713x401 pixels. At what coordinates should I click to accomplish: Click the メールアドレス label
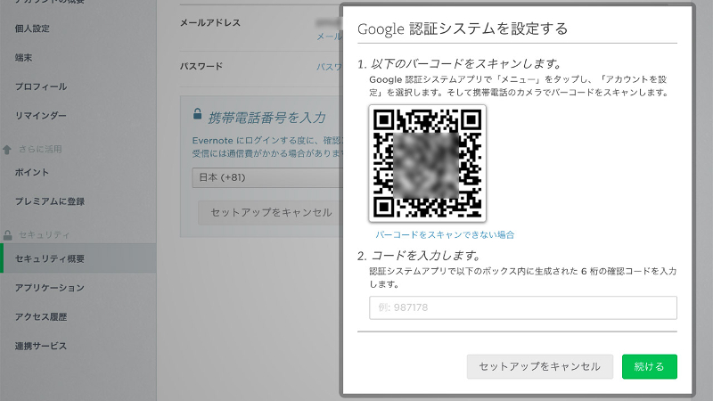(210, 23)
